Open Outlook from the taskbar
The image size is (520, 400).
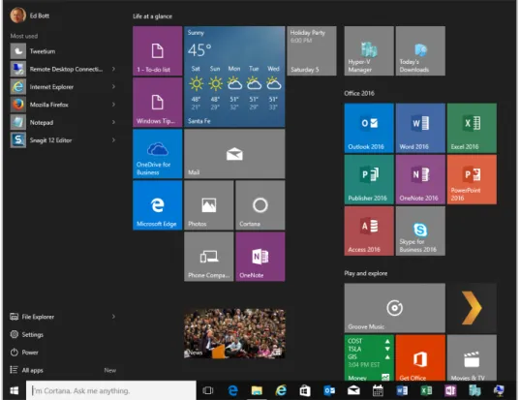coord(329,390)
